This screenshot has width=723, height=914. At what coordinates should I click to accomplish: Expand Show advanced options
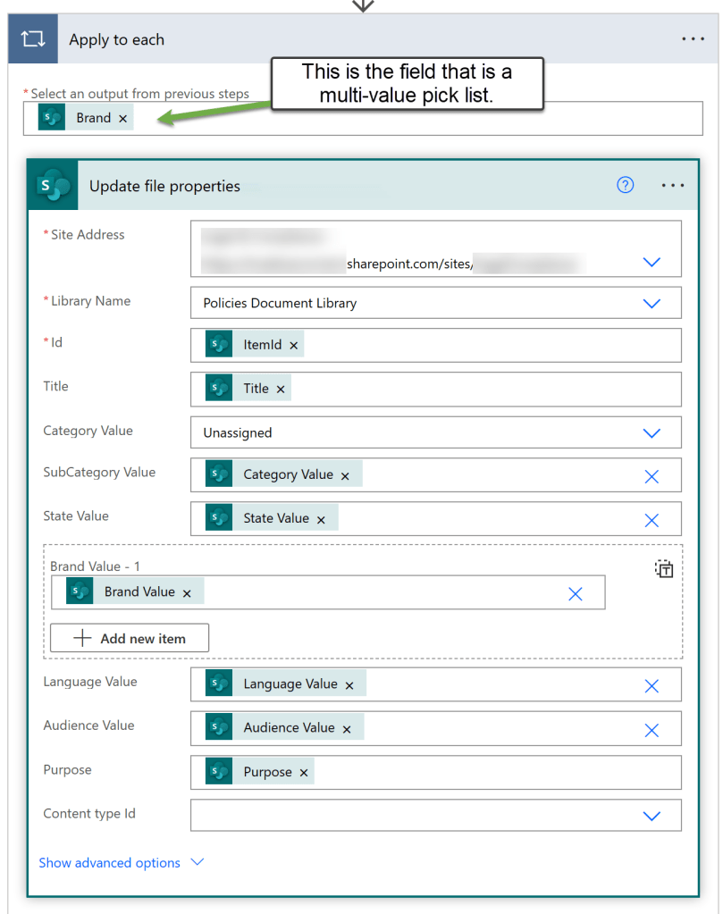point(121,863)
